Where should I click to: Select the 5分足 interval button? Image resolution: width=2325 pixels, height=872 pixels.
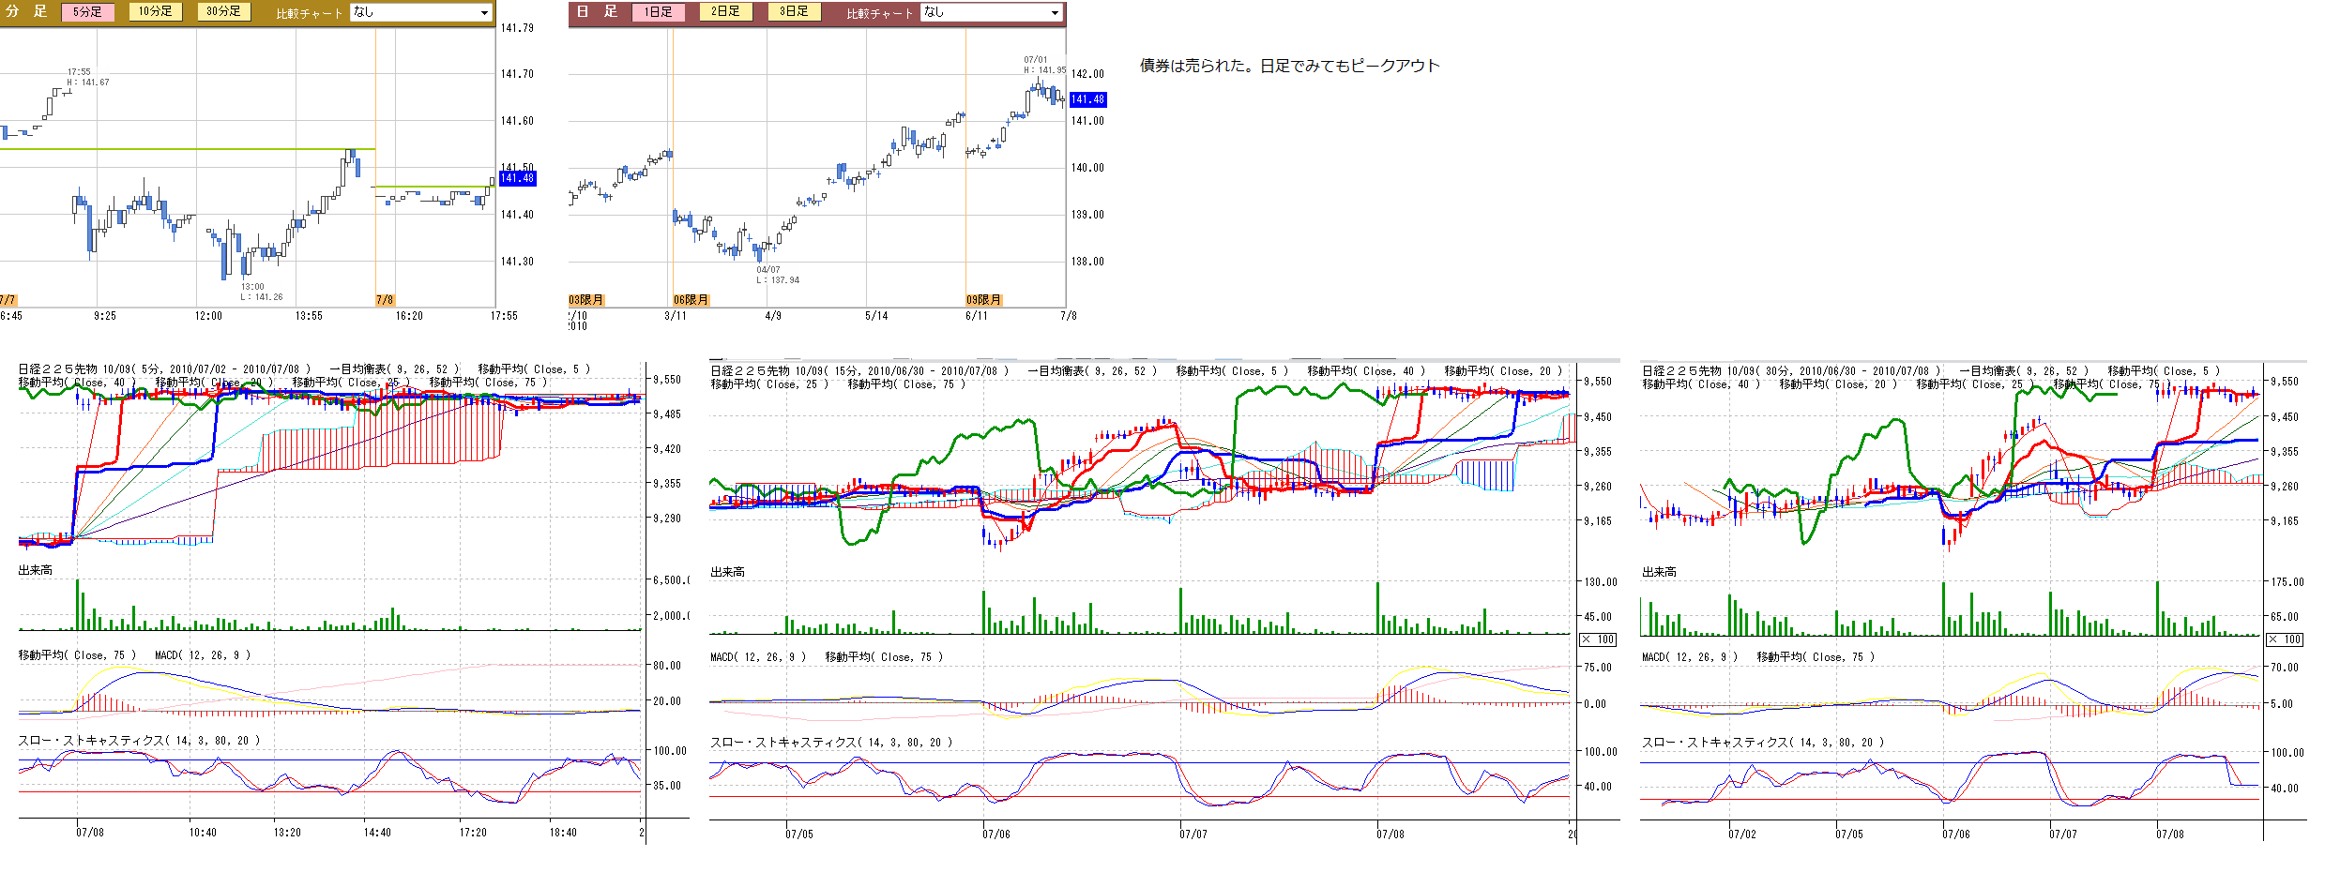[x=87, y=12]
